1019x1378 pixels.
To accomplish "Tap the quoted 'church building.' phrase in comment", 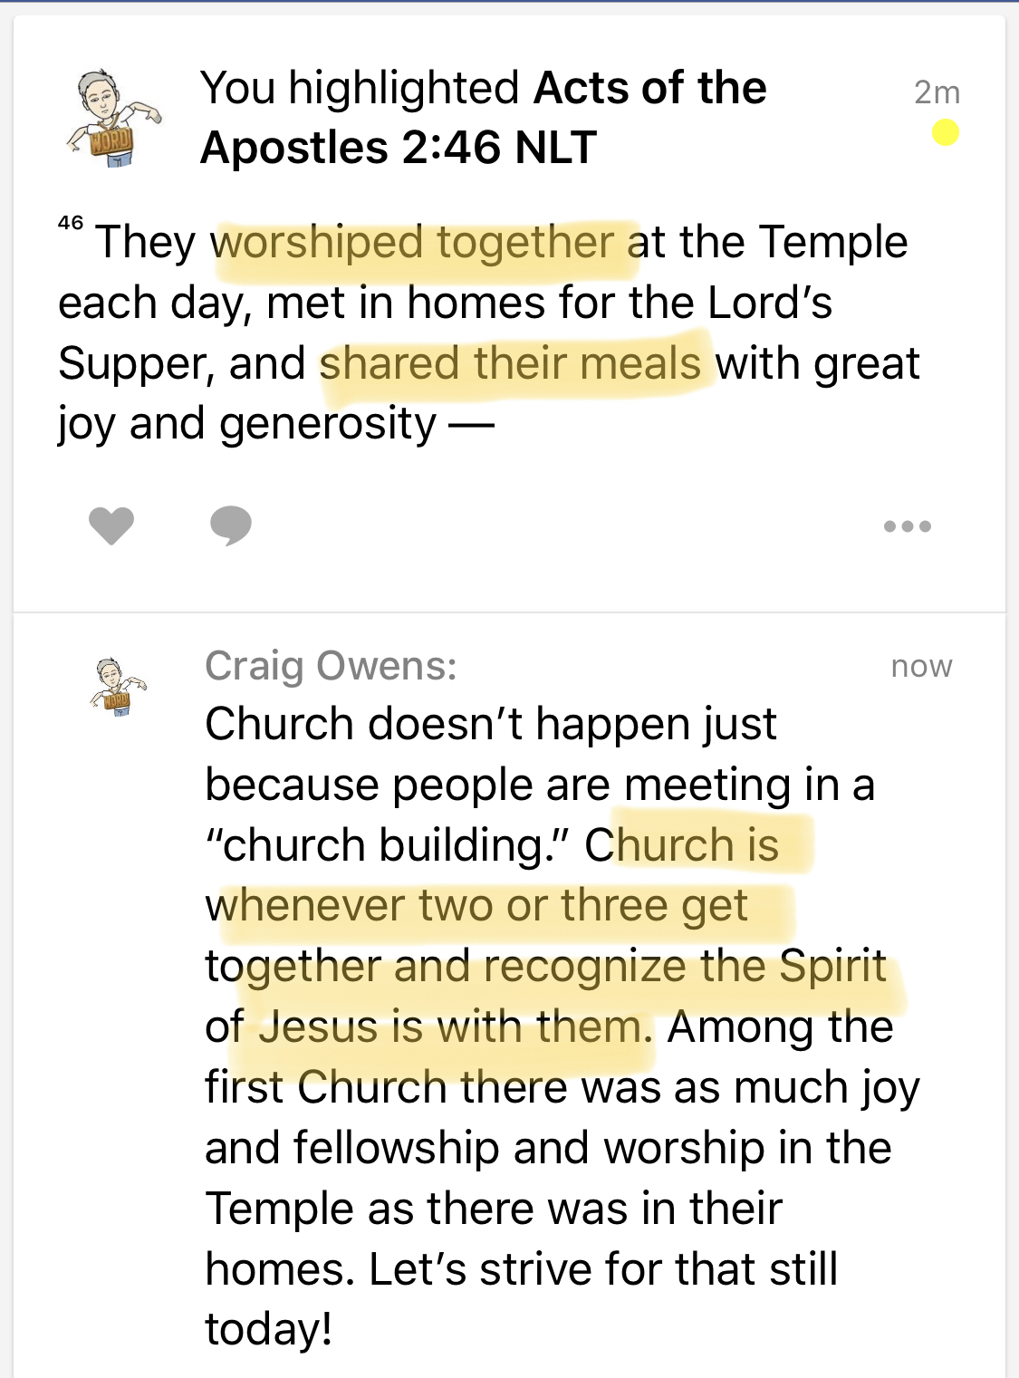I will pyautogui.click(x=388, y=845).
